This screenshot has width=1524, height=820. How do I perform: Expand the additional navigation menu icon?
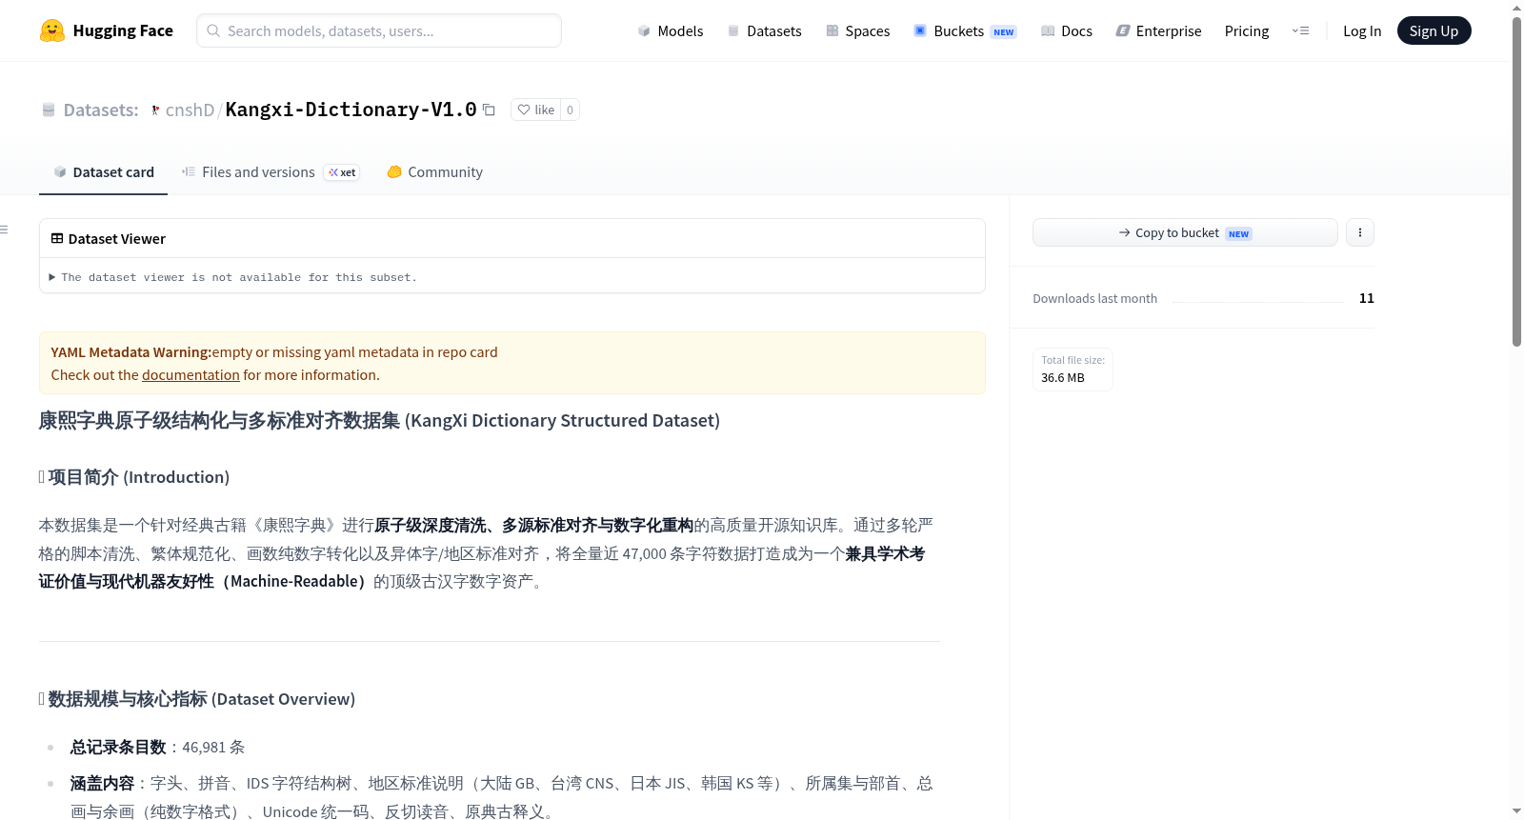pos(1300,30)
